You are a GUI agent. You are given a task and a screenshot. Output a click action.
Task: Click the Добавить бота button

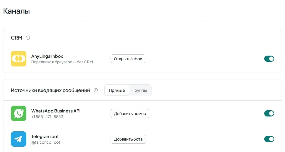[128, 139]
